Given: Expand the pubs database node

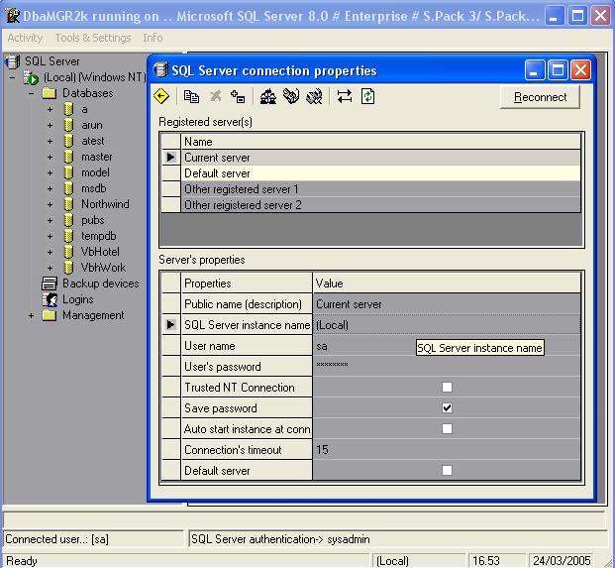Looking at the screenshot, I should tap(50, 220).
